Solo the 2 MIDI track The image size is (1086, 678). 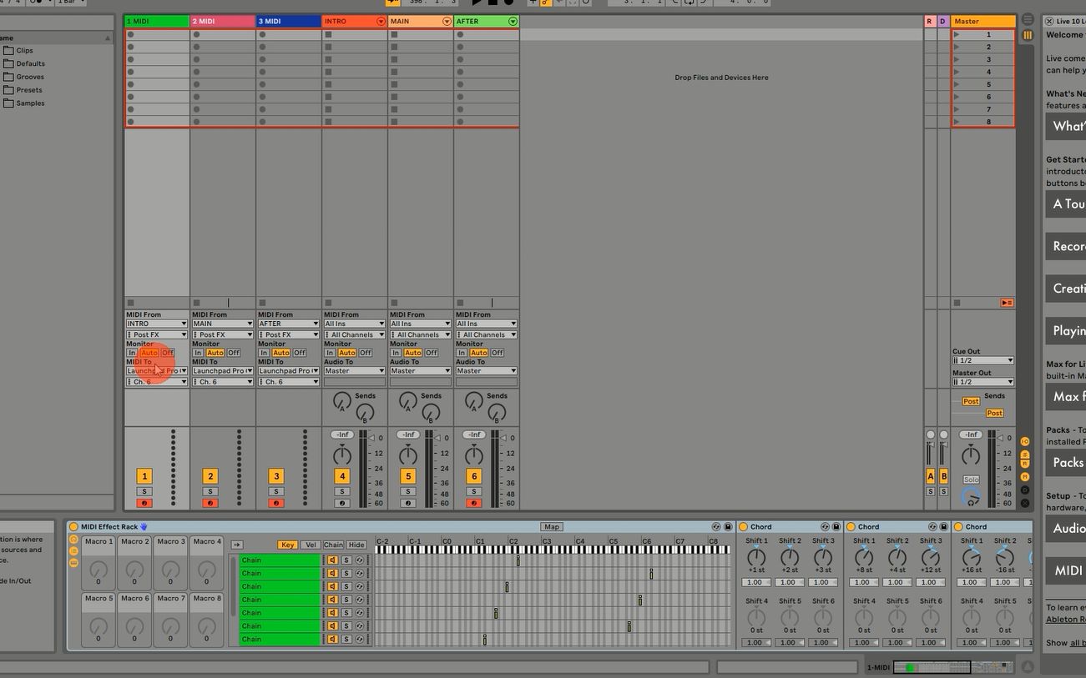click(x=210, y=492)
